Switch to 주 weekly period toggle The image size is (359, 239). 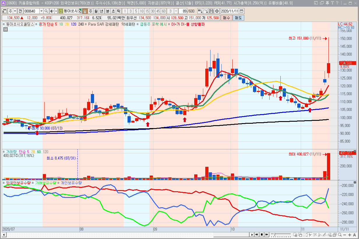coord(90,11)
